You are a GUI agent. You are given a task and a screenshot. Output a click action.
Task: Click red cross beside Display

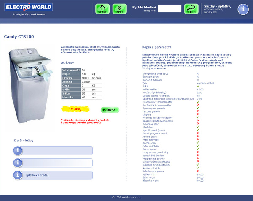pos(198,114)
